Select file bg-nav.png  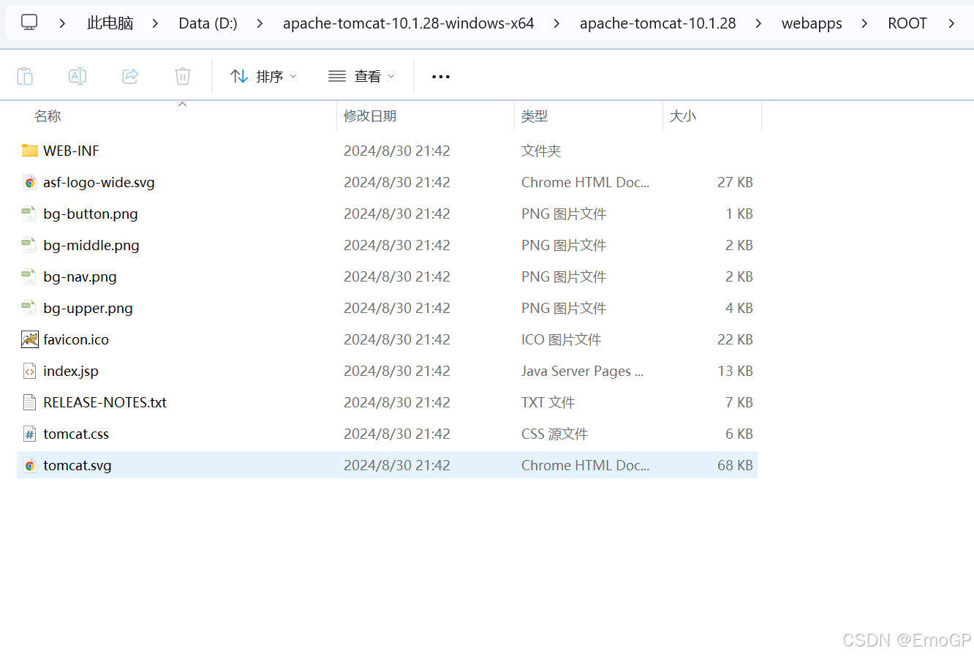(x=80, y=276)
